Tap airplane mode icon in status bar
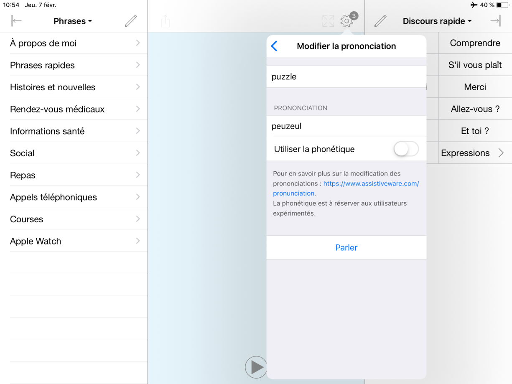The width and height of the screenshot is (512, 384). tap(474, 5)
